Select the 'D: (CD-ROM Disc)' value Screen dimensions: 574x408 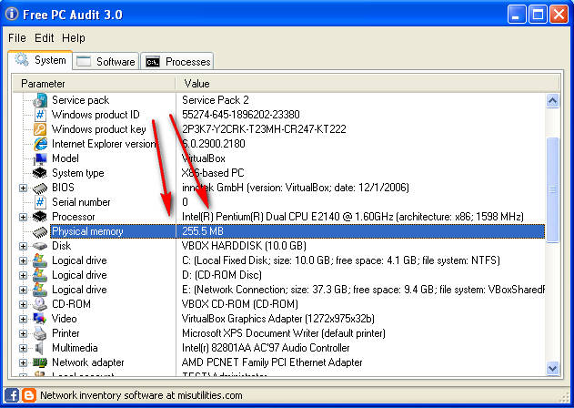coord(221,275)
